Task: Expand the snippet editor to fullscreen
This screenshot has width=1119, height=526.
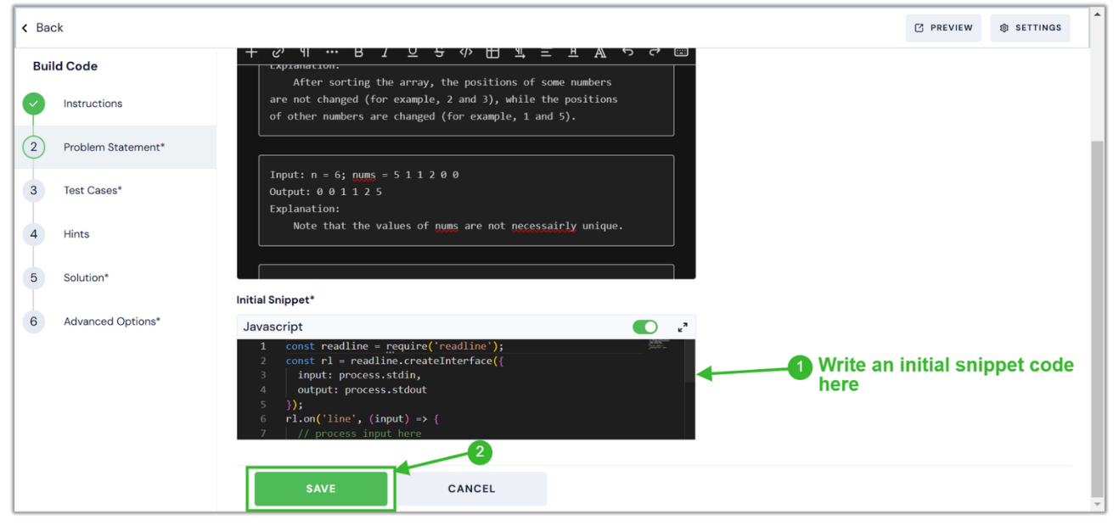Action: click(x=682, y=327)
